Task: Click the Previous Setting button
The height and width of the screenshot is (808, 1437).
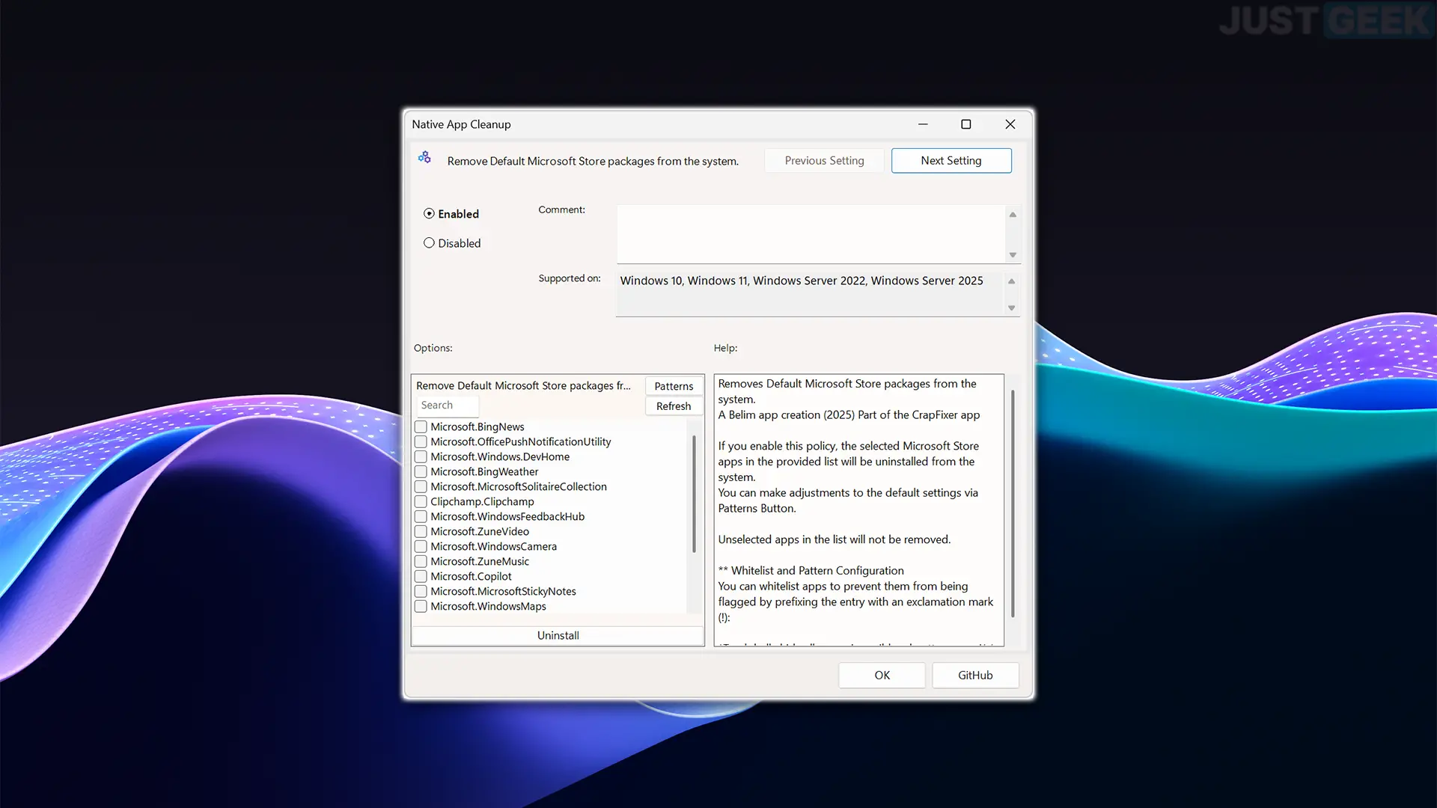Action: 824,161
